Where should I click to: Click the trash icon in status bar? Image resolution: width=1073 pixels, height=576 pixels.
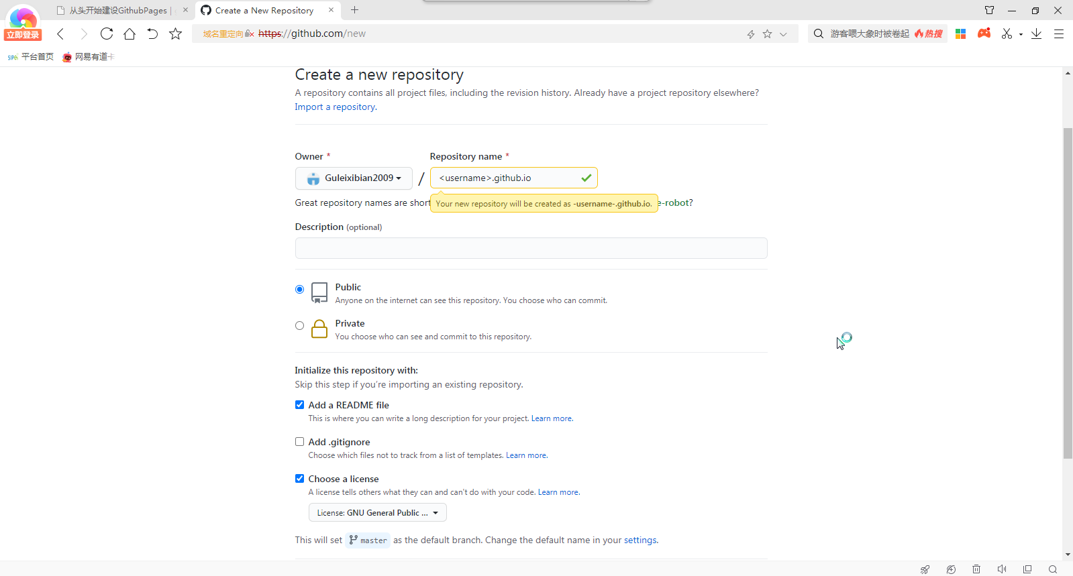pyautogui.click(x=976, y=569)
